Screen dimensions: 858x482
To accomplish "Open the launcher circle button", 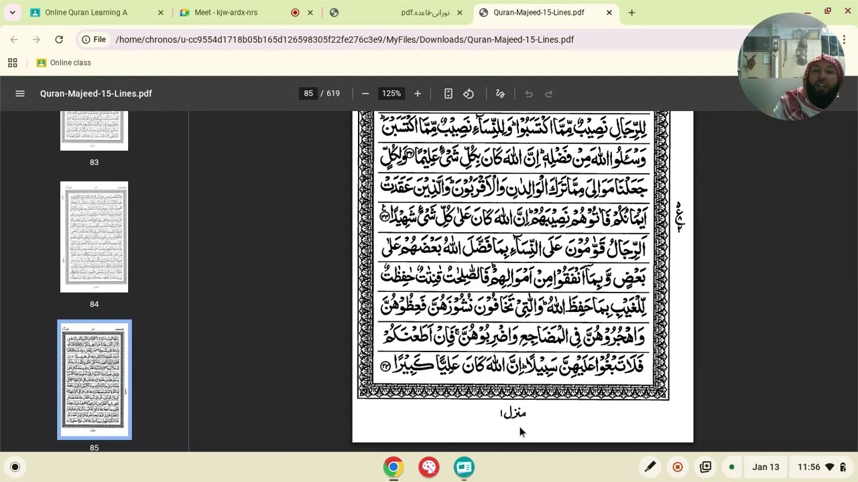I will click(15, 467).
